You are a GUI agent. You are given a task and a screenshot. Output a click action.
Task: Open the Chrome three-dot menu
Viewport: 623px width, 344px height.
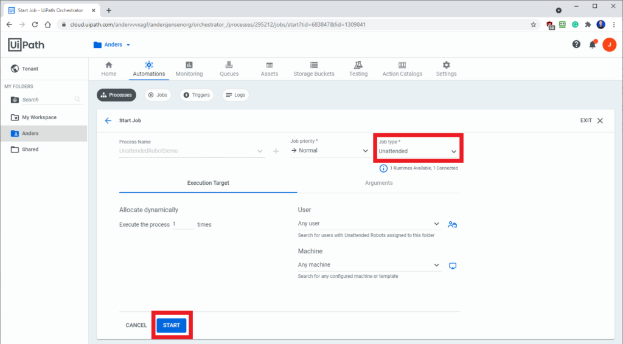pos(614,24)
